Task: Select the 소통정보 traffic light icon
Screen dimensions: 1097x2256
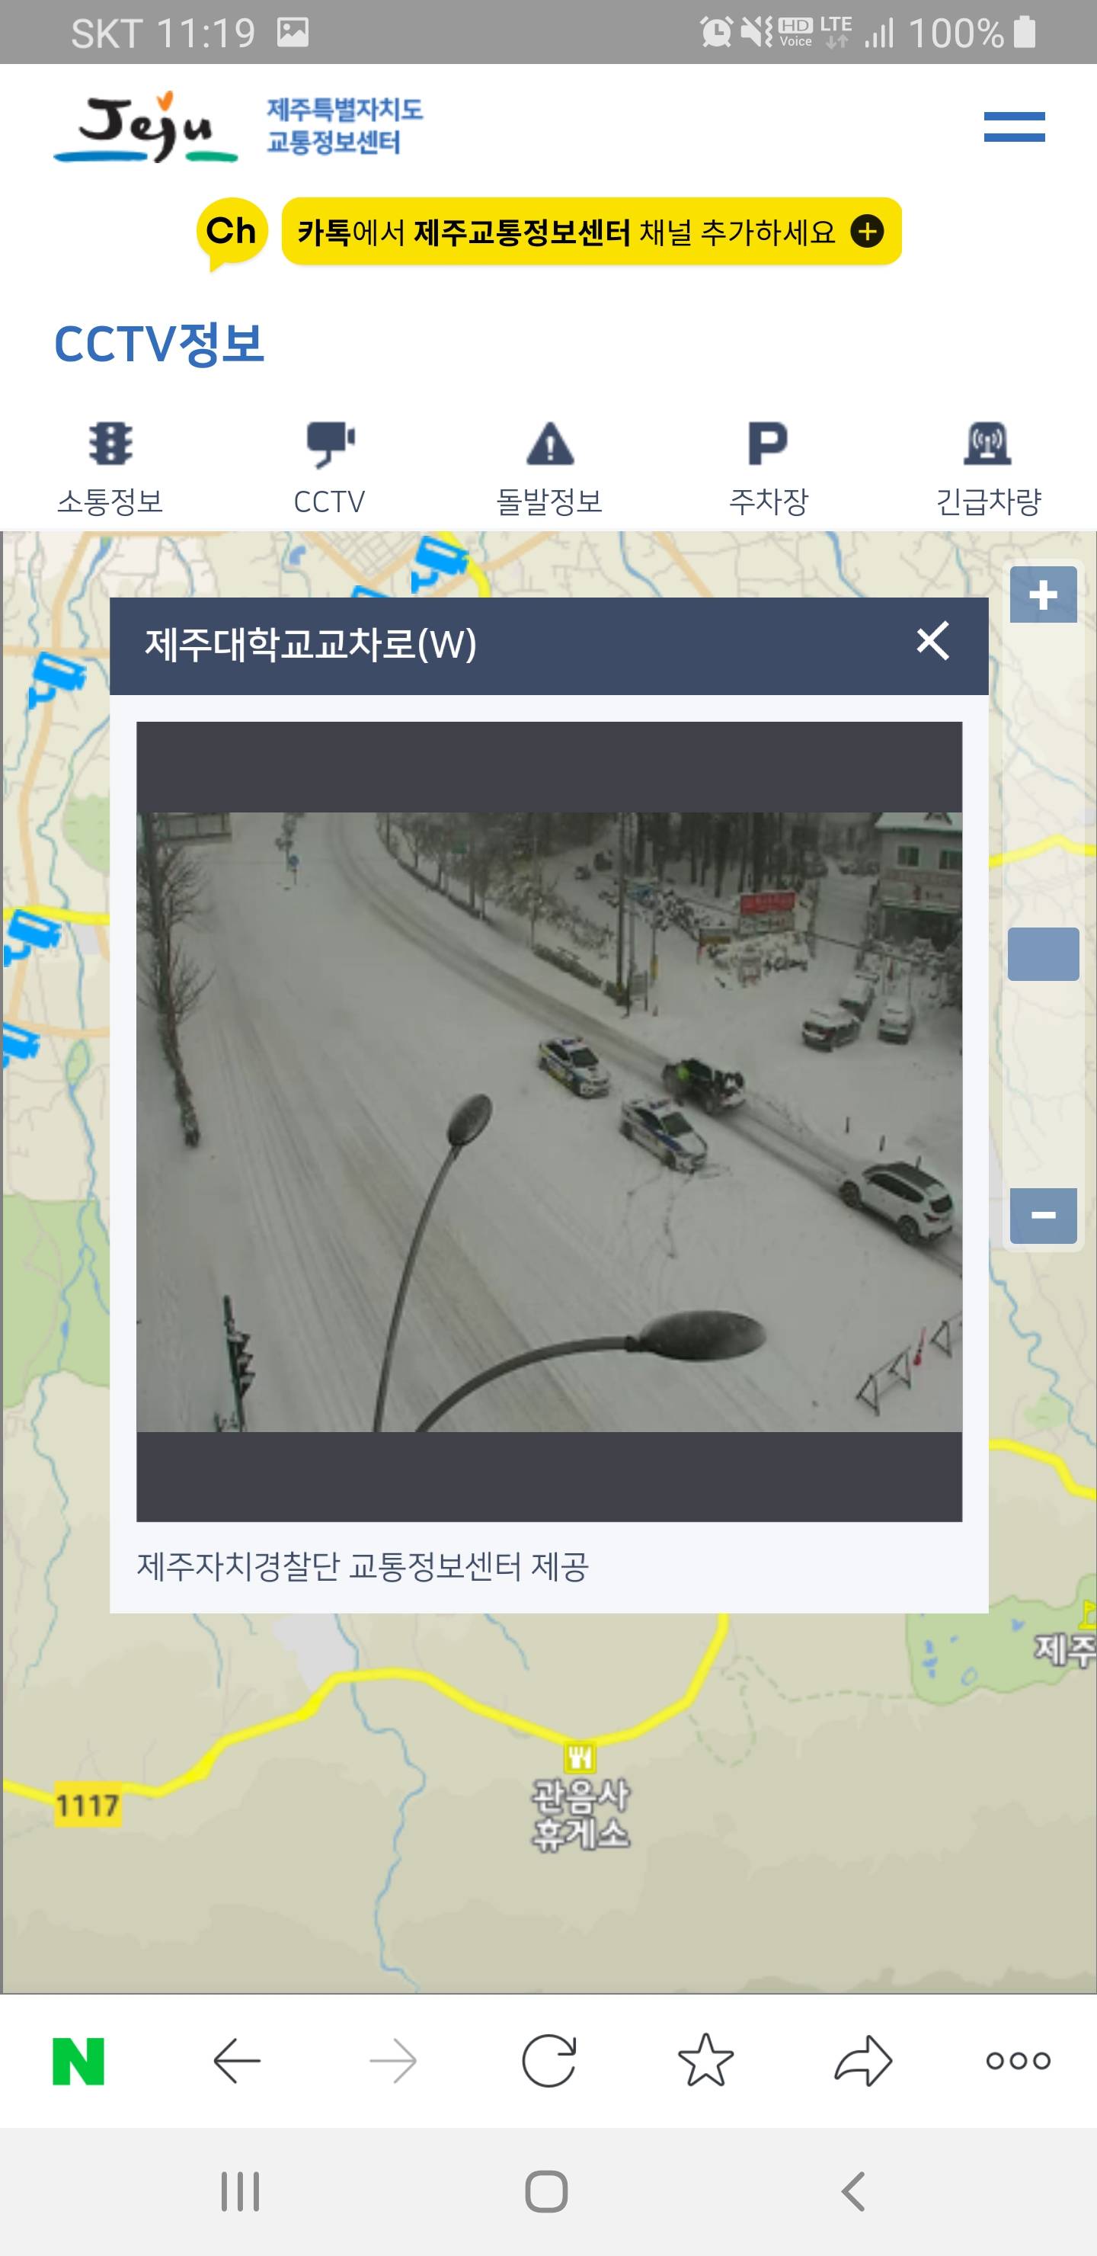Action: click(x=110, y=443)
